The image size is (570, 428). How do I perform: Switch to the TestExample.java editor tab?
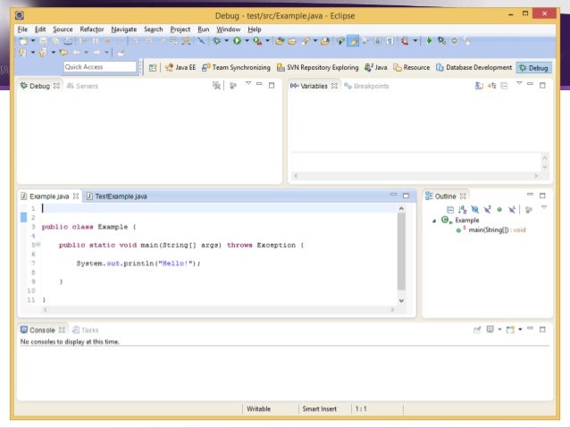pyautogui.click(x=120, y=196)
